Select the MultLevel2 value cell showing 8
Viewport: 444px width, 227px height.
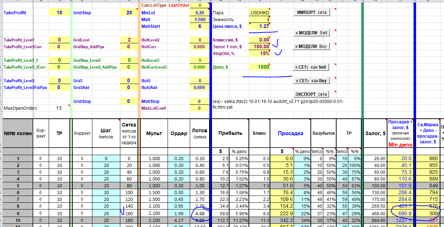pyautogui.click(x=199, y=40)
